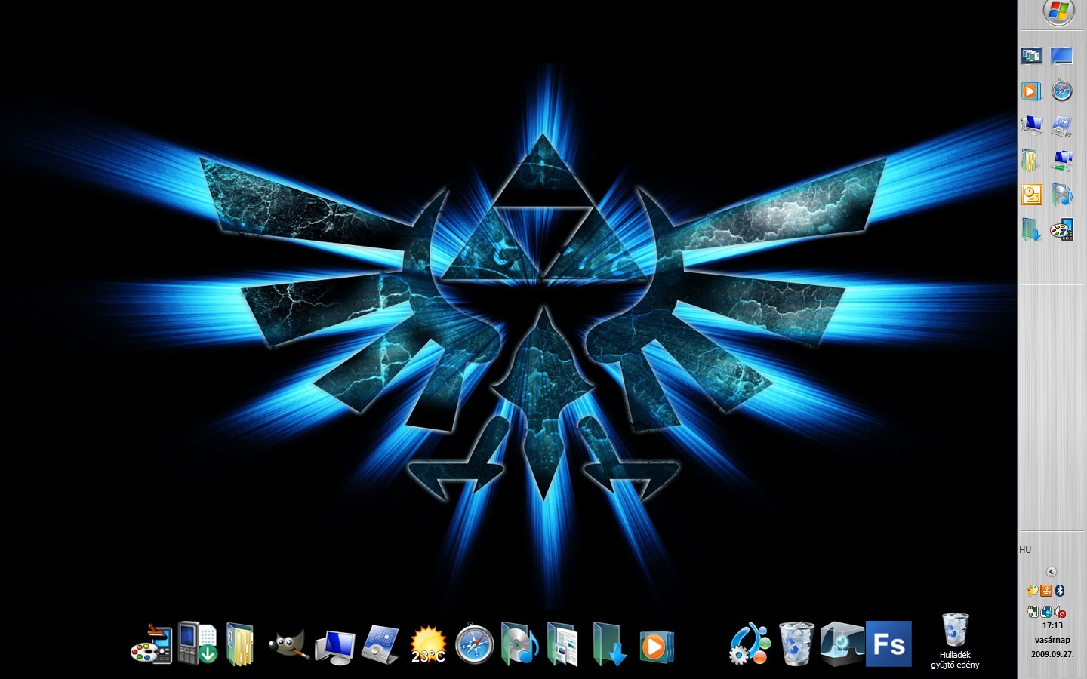Launch GIMP from the dock

pos(289,645)
